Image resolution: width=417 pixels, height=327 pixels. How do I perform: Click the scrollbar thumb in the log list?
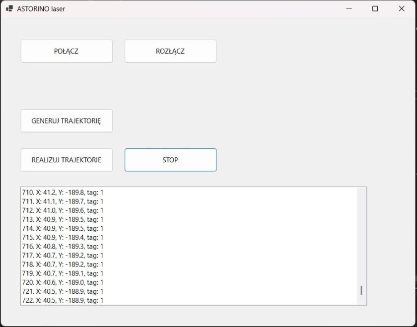(361, 290)
